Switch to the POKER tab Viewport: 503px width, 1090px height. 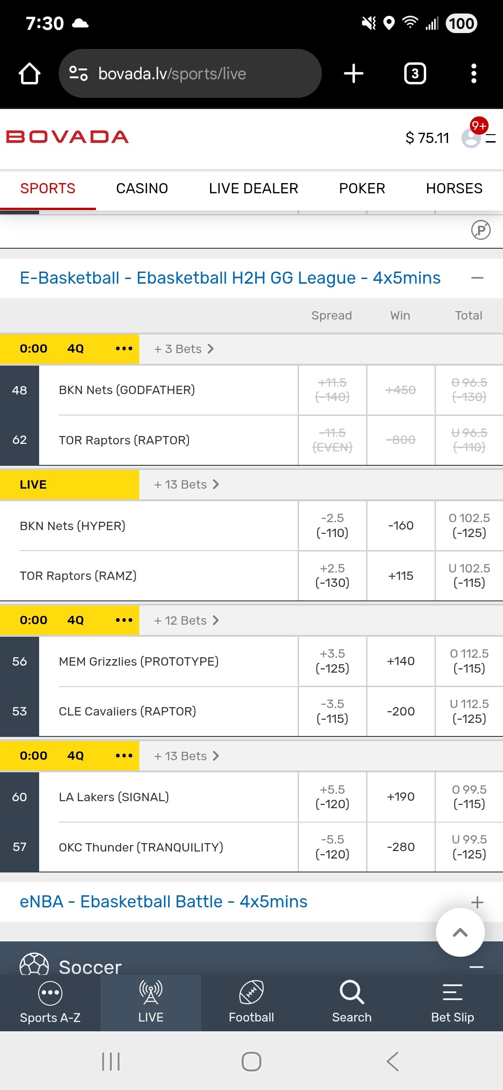click(362, 189)
